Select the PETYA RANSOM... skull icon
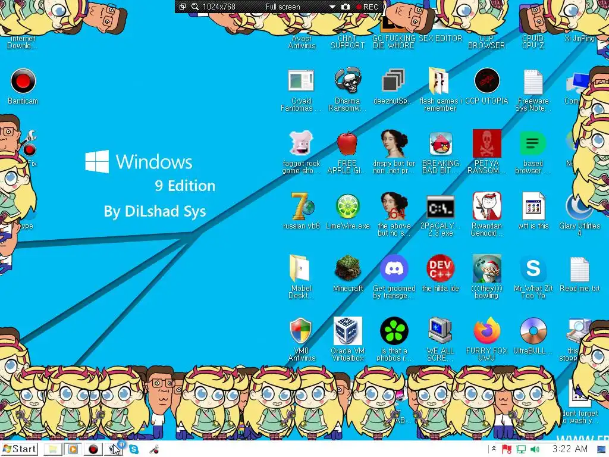This screenshot has height=457, width=609. pyautogui.click(x=486, y=143)
